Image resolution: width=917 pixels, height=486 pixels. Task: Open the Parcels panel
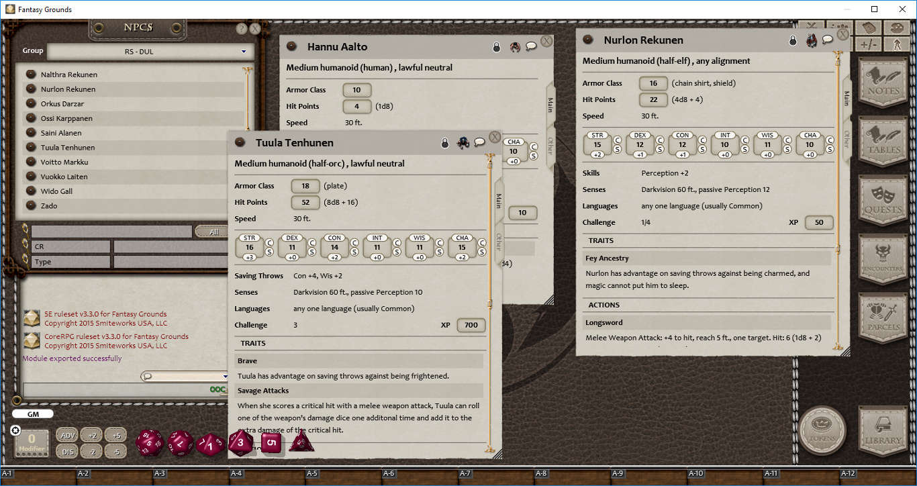[883, 317]
